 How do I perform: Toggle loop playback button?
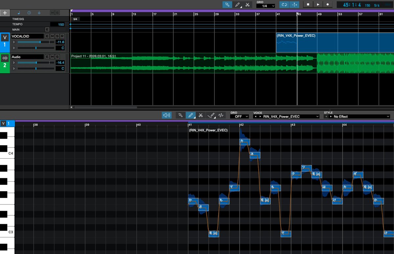pyautogui.click(x=284, y=5)
